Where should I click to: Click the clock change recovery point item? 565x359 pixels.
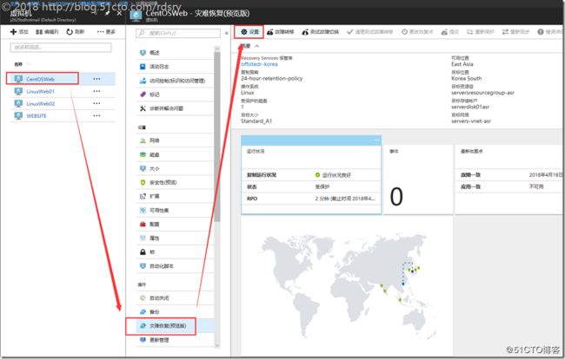(417, 32)
